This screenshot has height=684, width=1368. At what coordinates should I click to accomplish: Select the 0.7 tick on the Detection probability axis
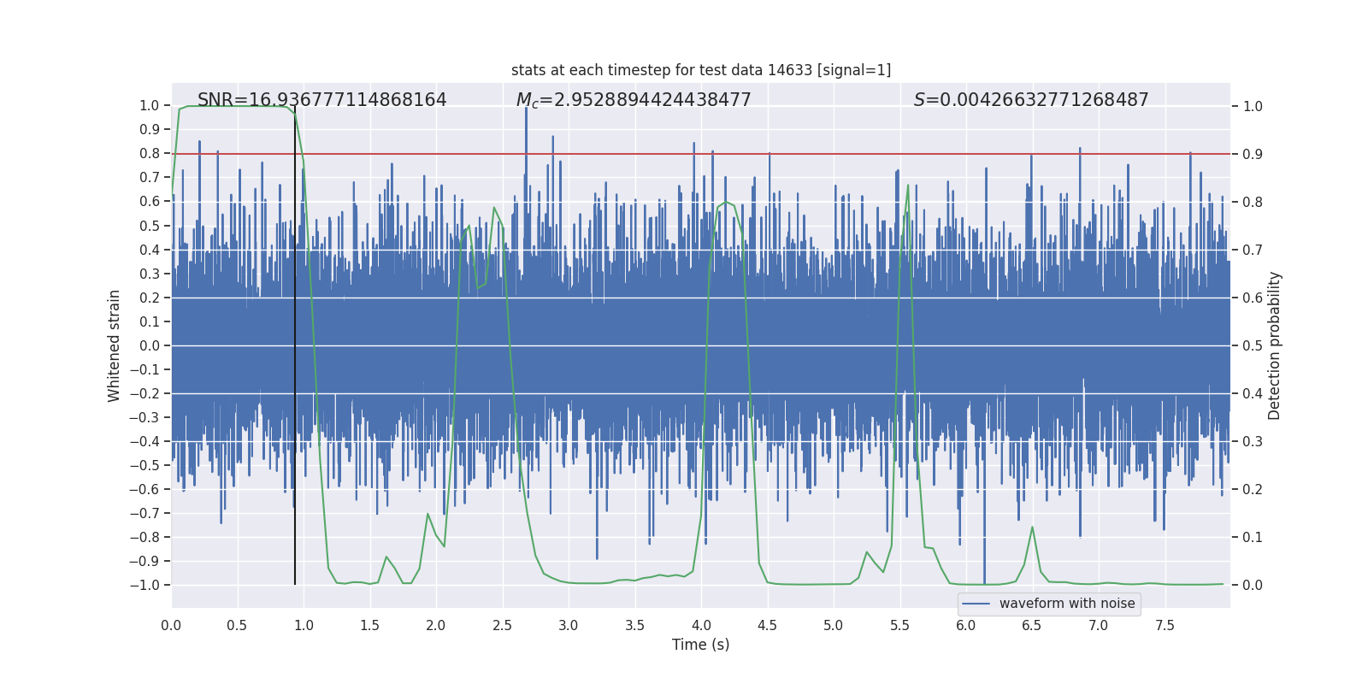pos(1253,251)
